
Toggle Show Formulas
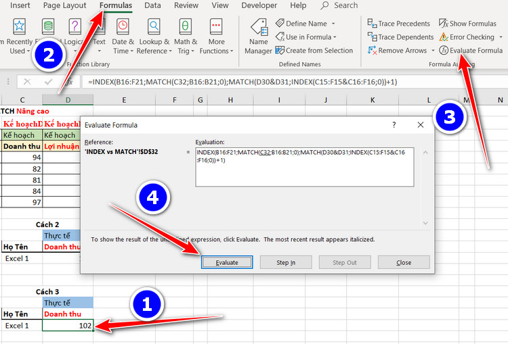(467, 24)
